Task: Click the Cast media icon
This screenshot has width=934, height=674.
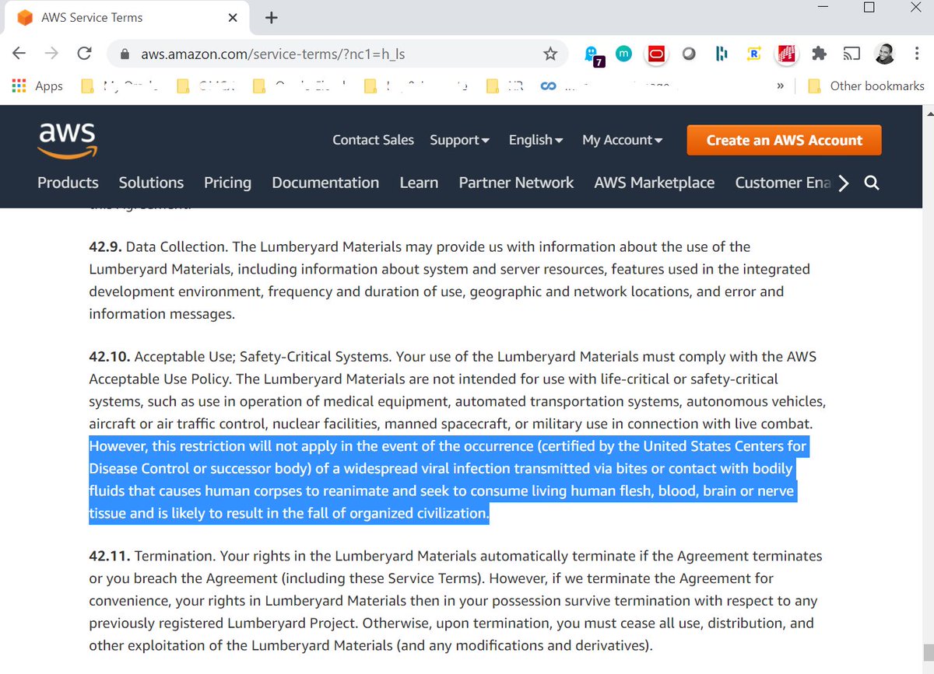Action: tap(851, 54)
